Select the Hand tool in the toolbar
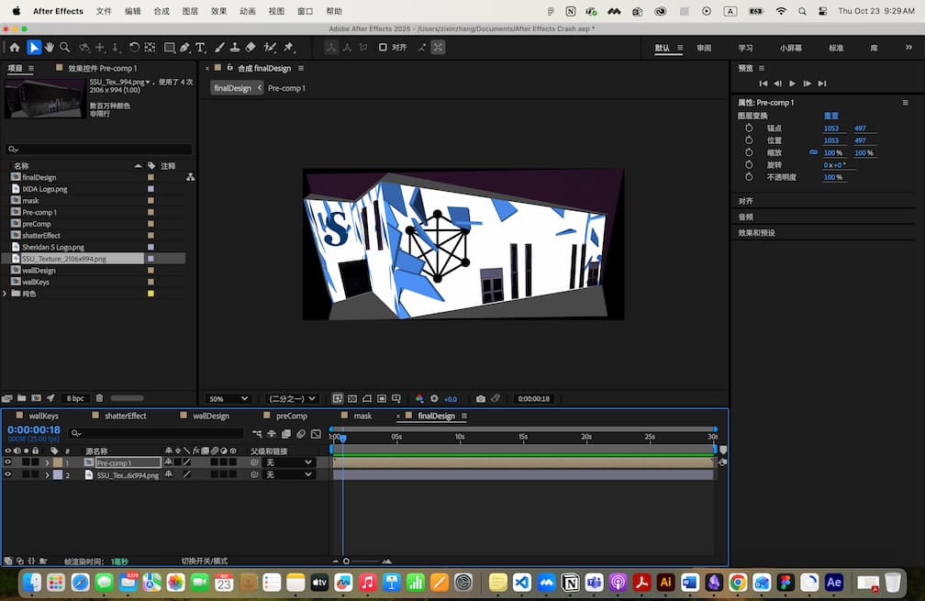The width and height of the screenshot is (925, 601). [48, 48]
